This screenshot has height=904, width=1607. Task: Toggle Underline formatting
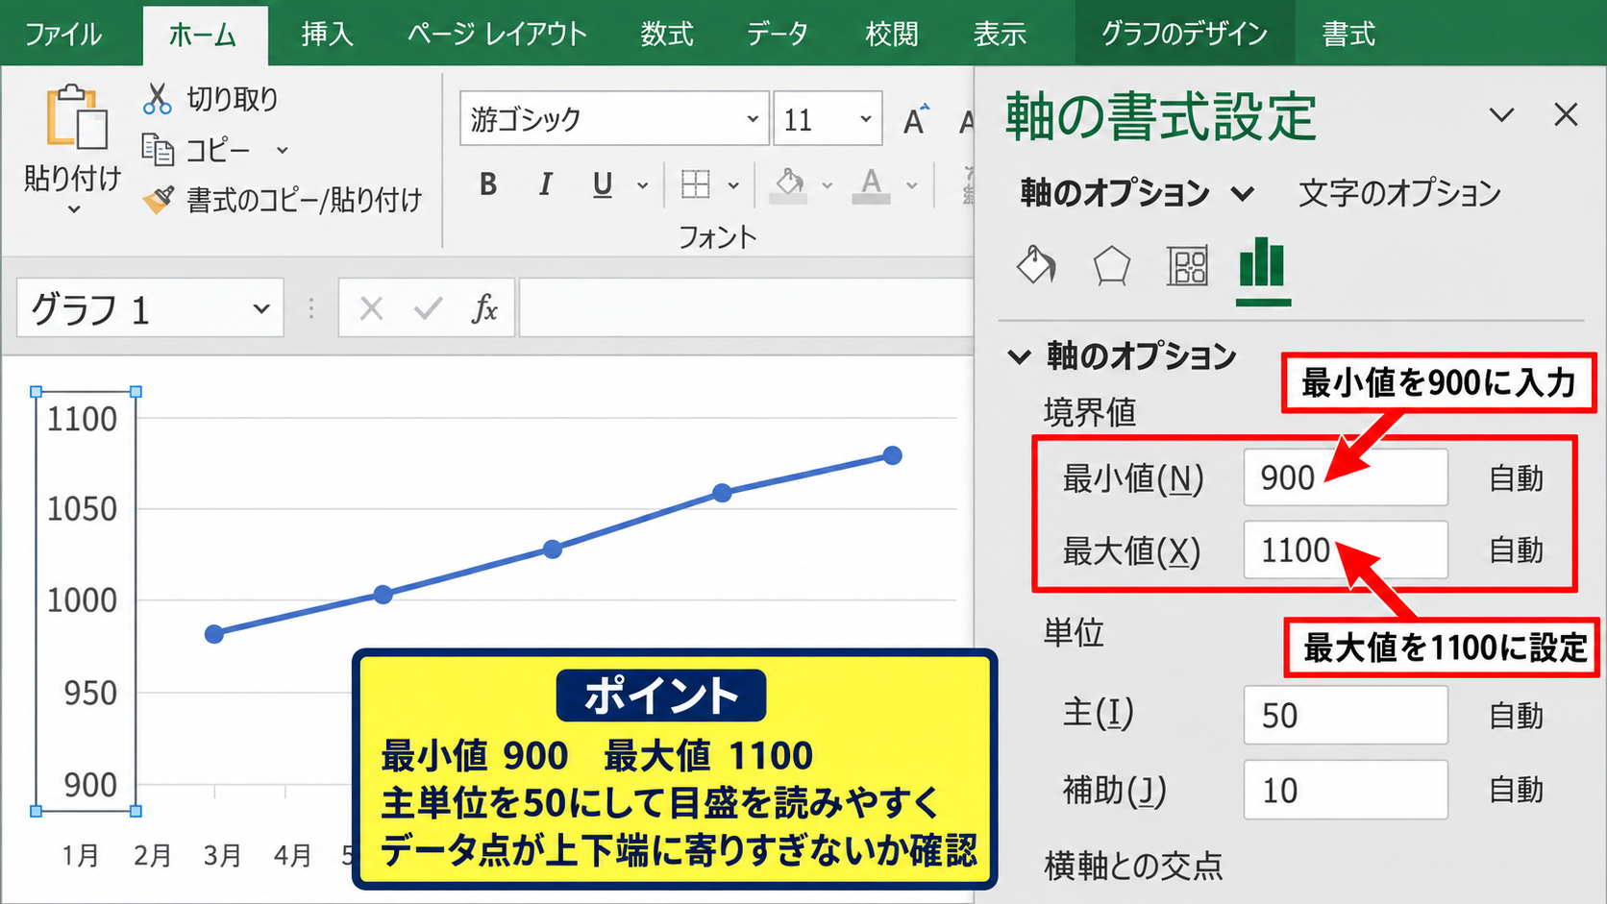click(603, 183)
